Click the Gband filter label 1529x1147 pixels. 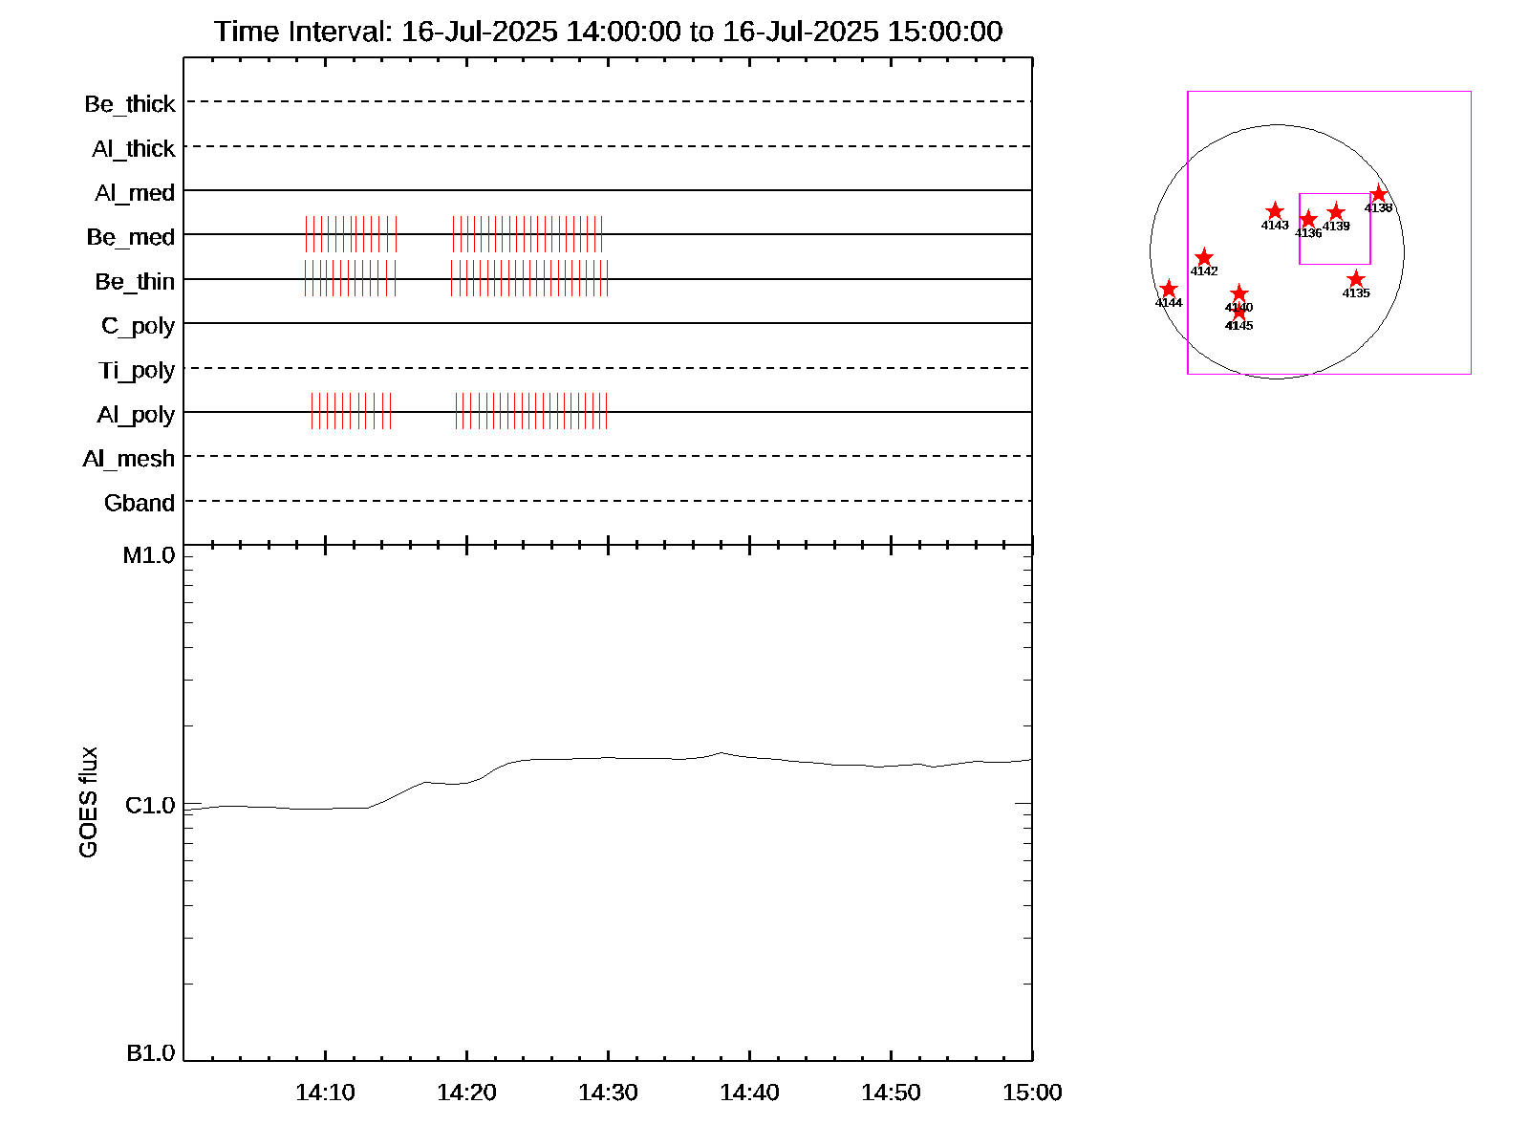click(x=140, y=504)
